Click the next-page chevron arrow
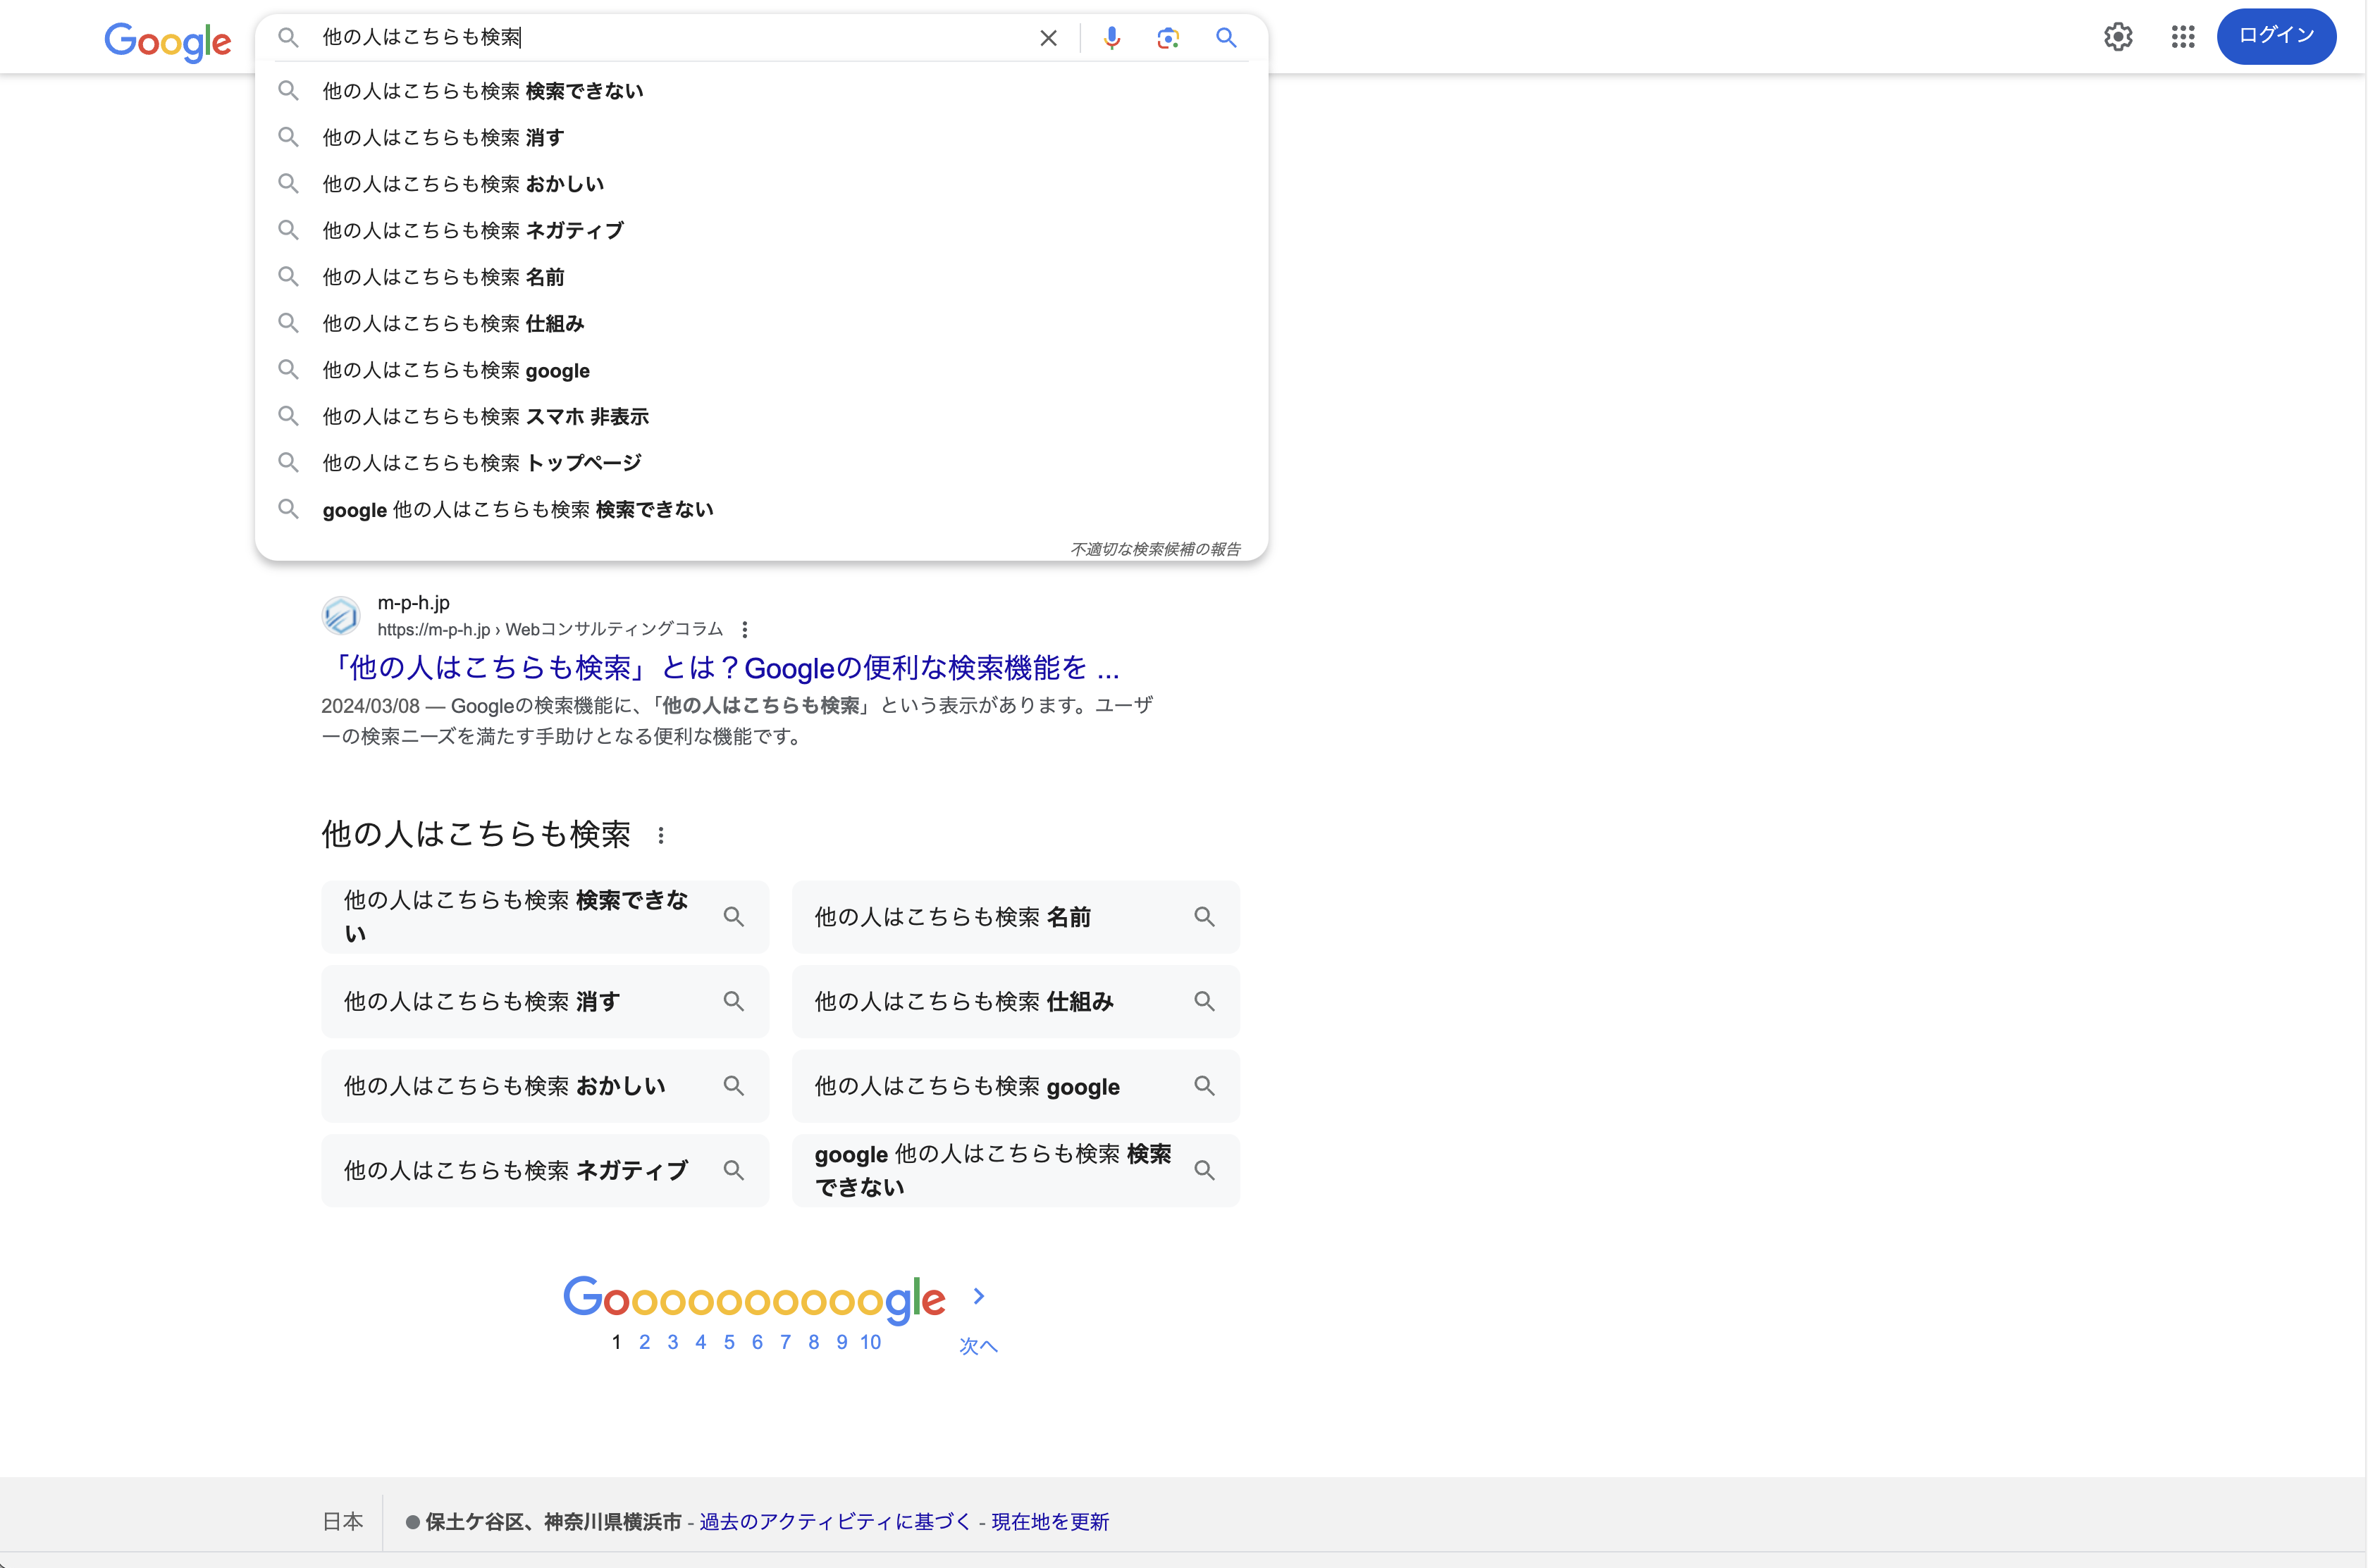 [978, 1296]
